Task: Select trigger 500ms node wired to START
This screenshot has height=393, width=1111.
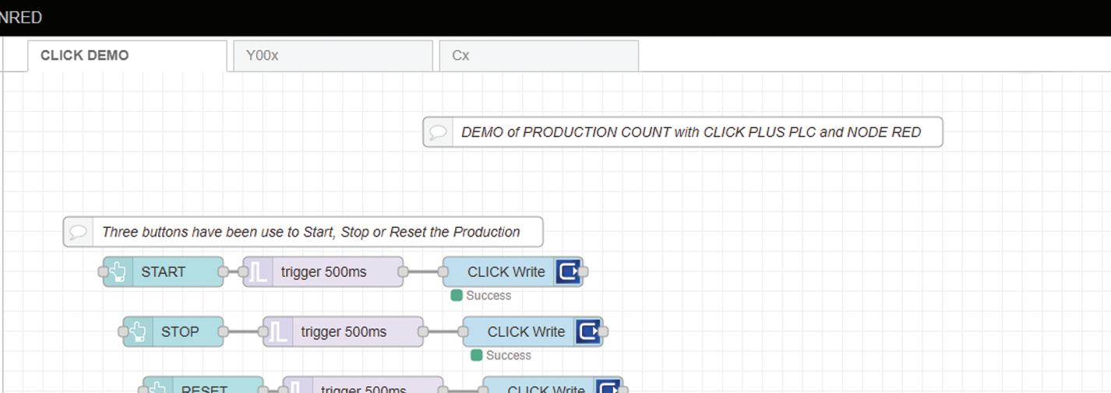Action: 323,272
